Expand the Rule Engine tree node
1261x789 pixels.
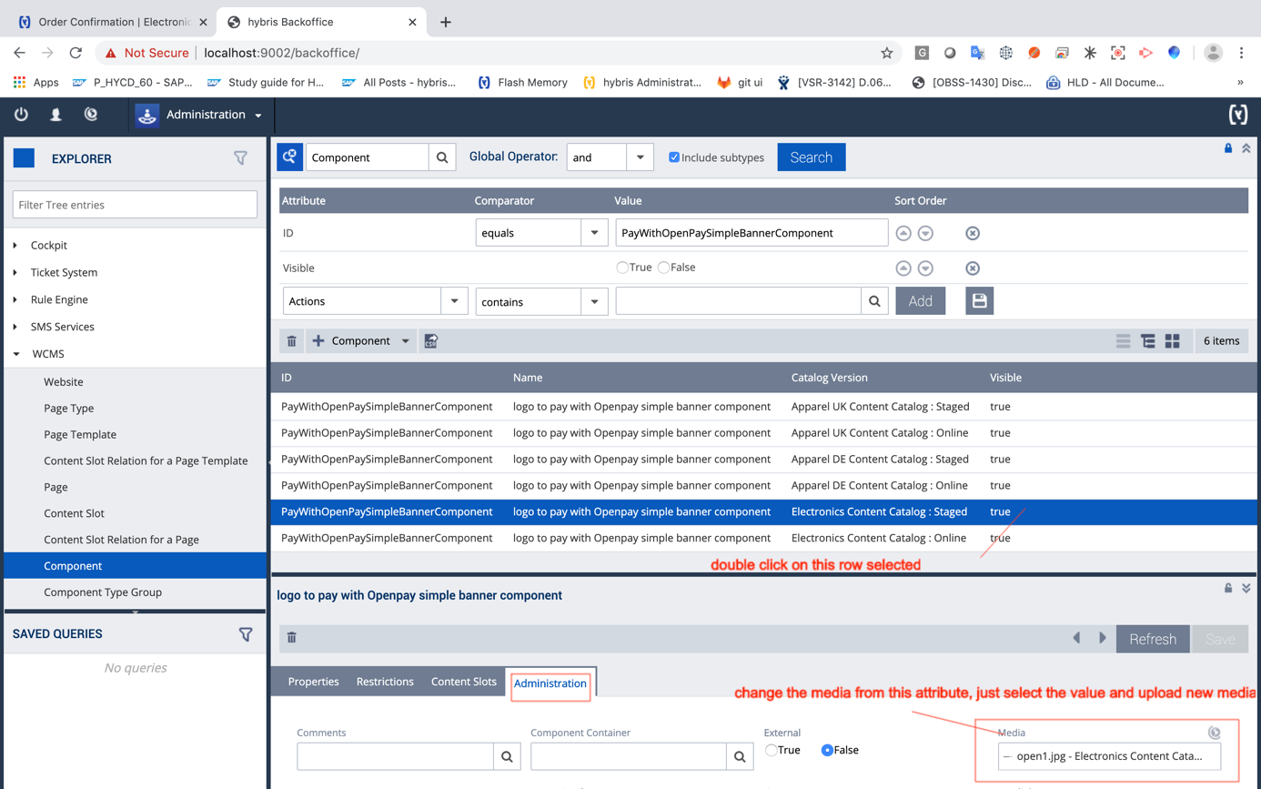click(x=16, y=299)
